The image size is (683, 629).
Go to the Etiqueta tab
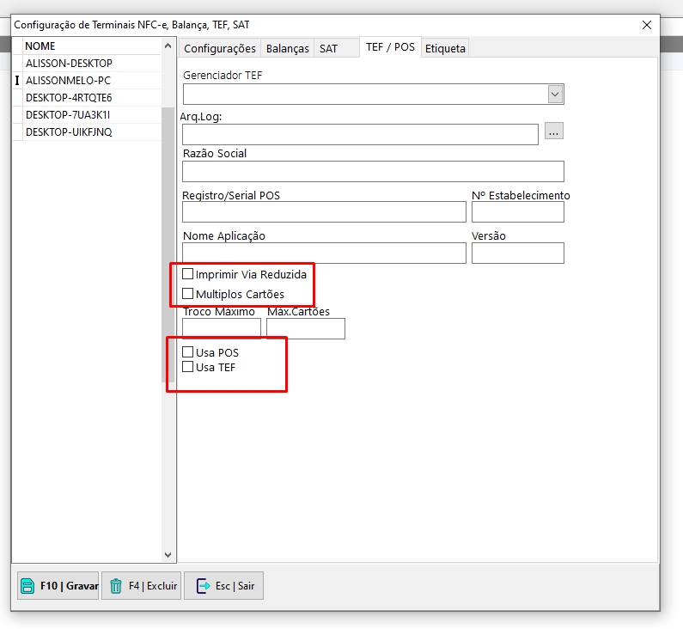pos(445,49)
